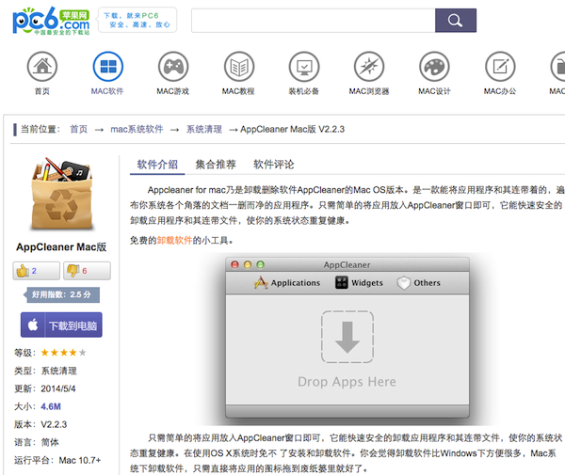Open the MAC设计 palette icon

[x=434, y=67]
